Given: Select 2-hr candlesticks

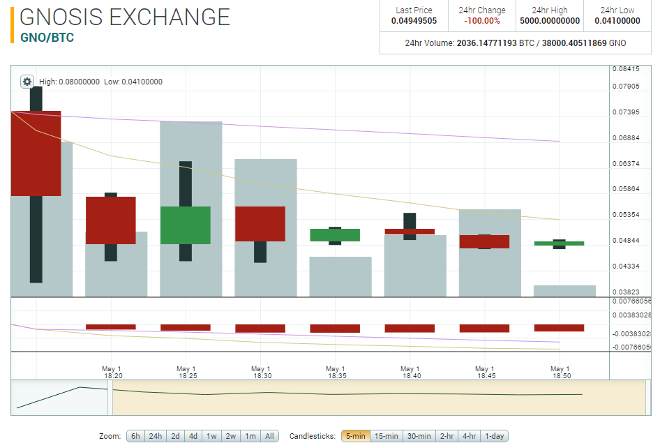Looking at the screenshot, I should click(x=447, y=436).
